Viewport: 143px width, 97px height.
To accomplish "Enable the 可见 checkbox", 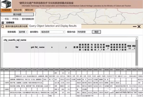I will (x=3, y=19).
